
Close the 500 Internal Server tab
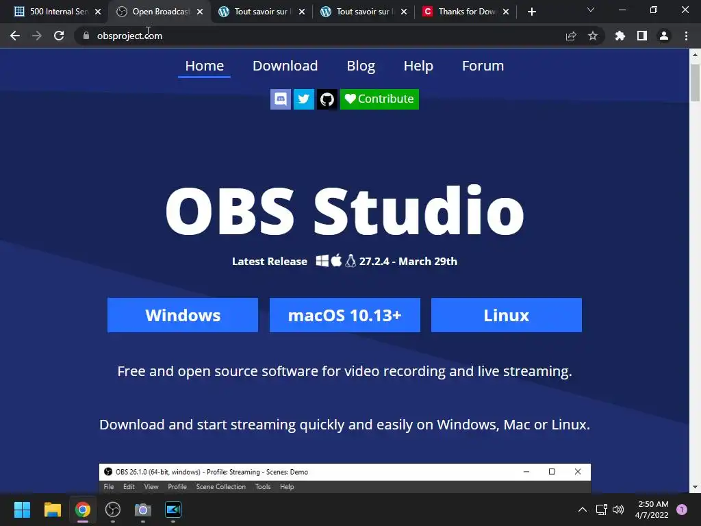click(98, 12)
